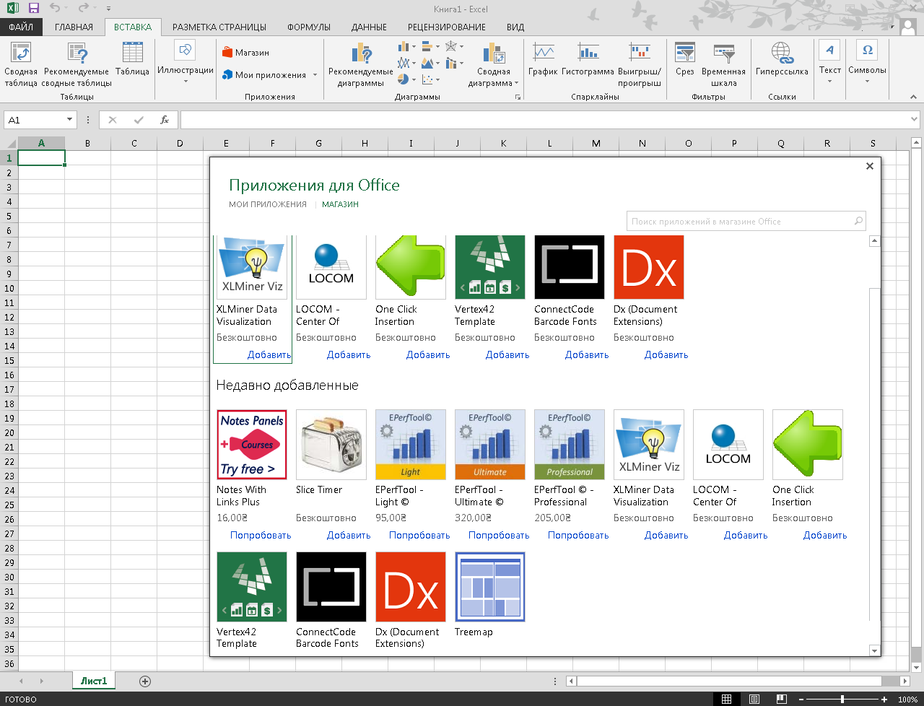Expand the Name Box dropdown arrow

point(69,120)
